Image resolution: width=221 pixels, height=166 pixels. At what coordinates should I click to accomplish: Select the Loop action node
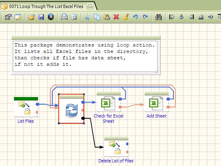72,109
